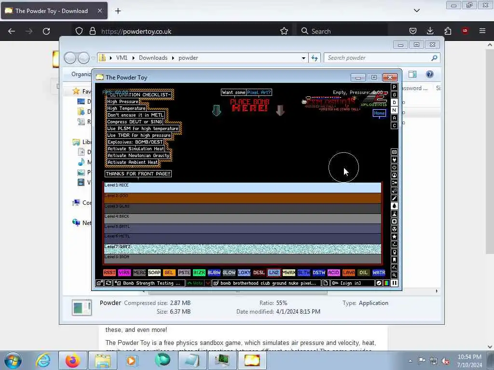Switch to The Powder Toy - Download tab

tap(55, 11)
